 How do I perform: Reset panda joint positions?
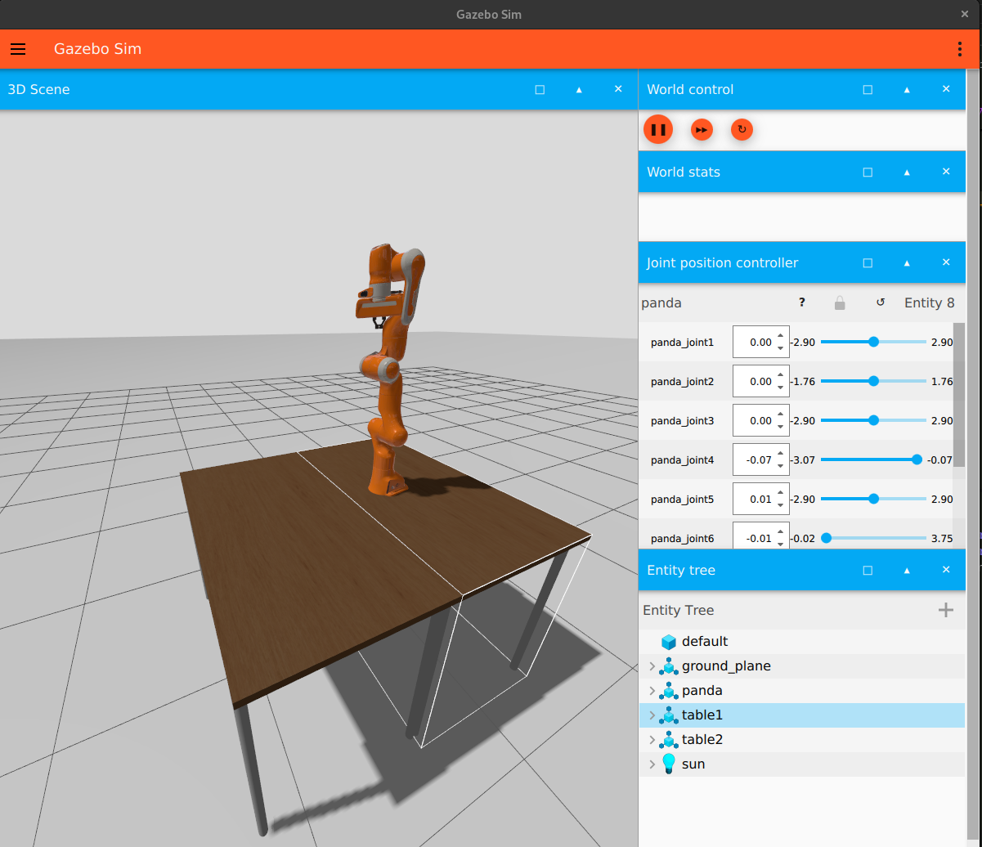[881, 302]
